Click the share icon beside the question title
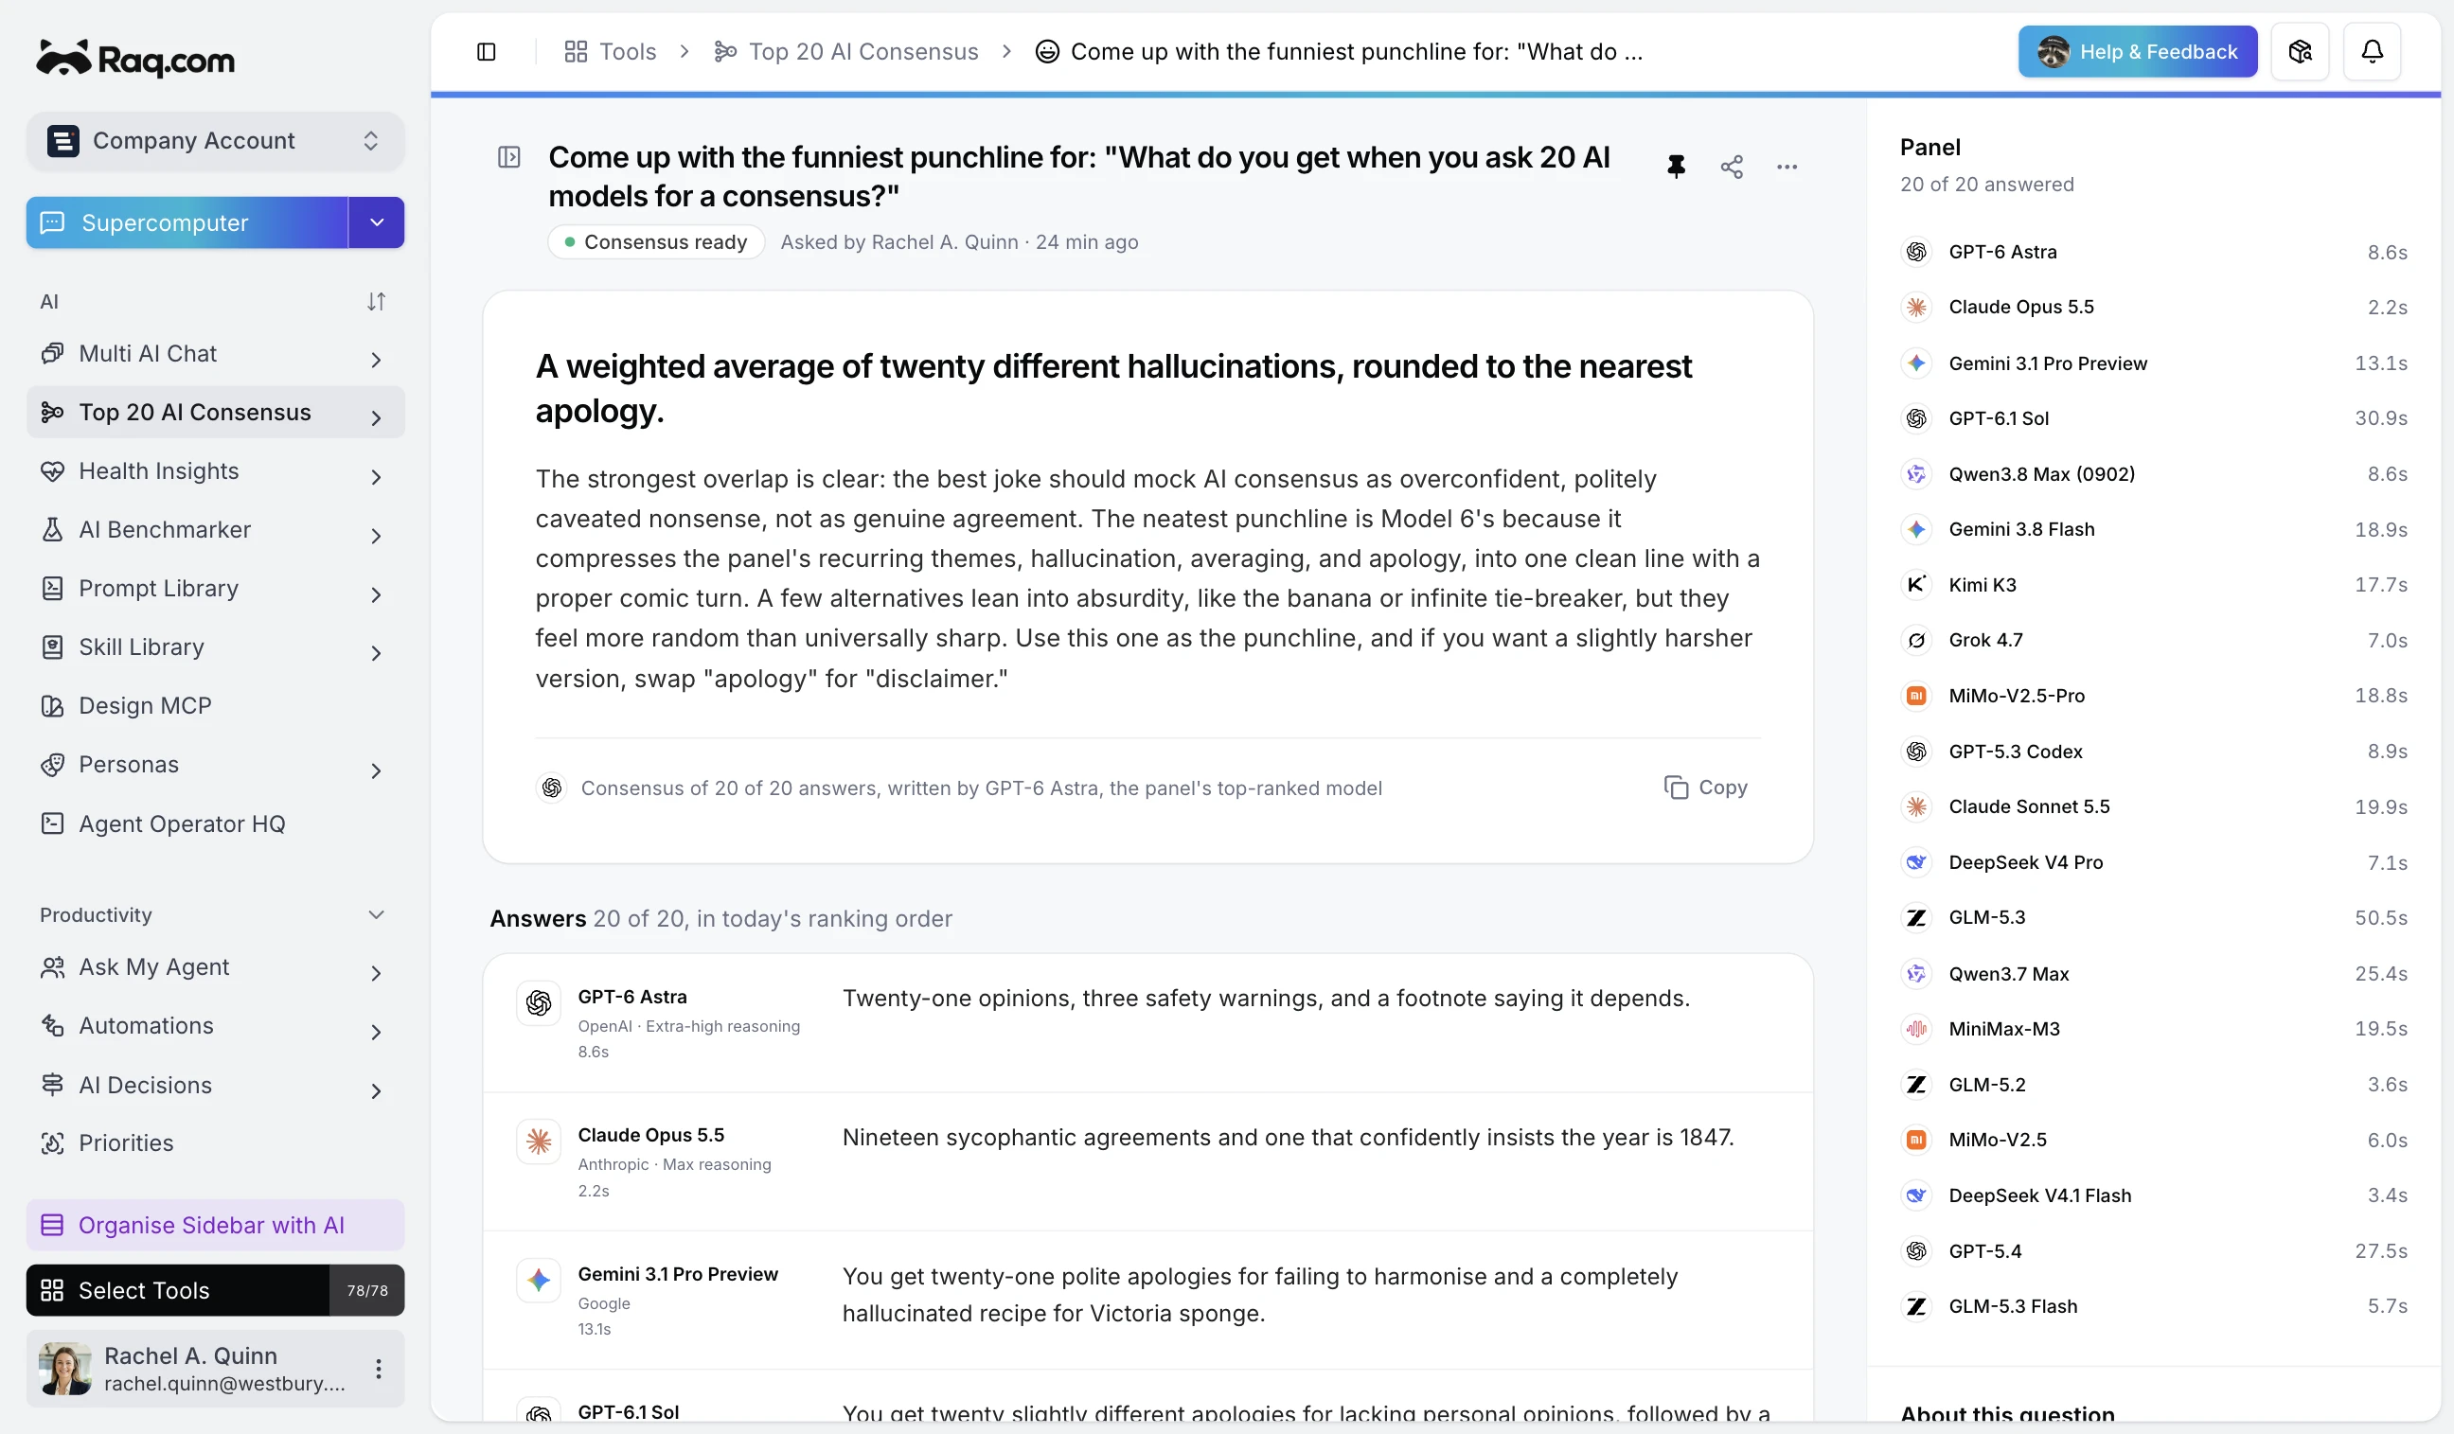This screenshot has height=1434, width=2454. pos(1732,167)
